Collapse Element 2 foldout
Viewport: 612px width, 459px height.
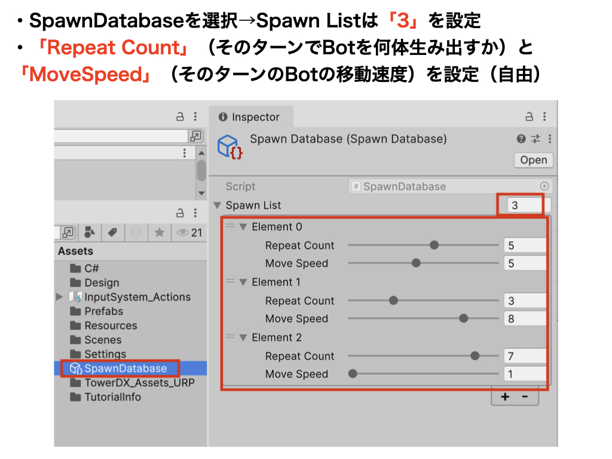(x=243, y=338)
